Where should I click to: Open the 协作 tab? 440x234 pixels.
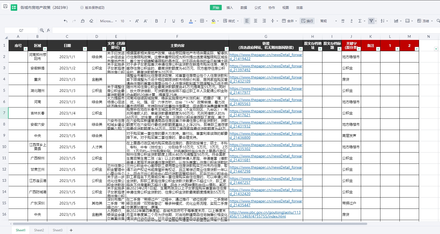coord(272,8)
